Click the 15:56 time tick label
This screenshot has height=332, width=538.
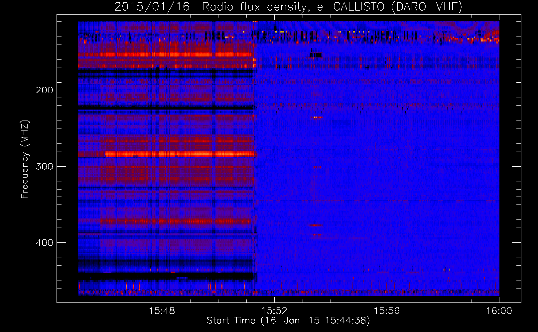point(387,311)
